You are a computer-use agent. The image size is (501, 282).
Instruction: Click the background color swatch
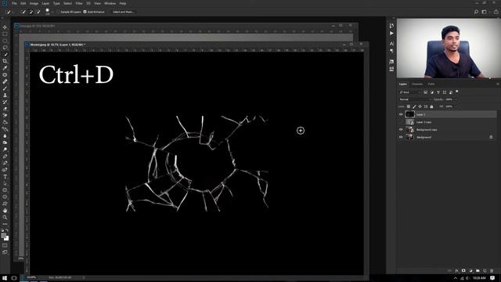pos(6,238)
